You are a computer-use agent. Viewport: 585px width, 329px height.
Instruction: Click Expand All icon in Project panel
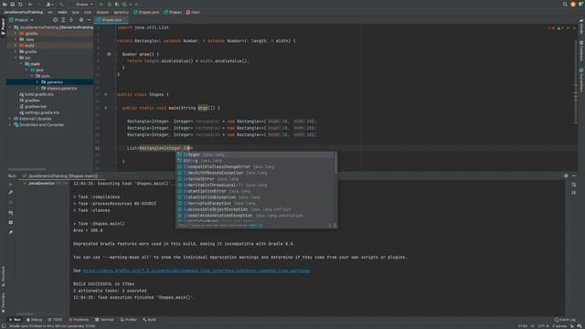point(63,20)
